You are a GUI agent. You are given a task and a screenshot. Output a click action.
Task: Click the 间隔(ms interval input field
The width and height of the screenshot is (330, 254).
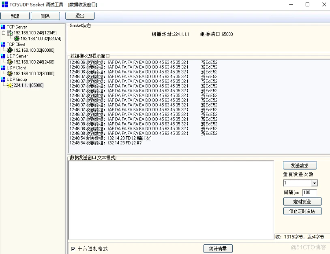310,192
